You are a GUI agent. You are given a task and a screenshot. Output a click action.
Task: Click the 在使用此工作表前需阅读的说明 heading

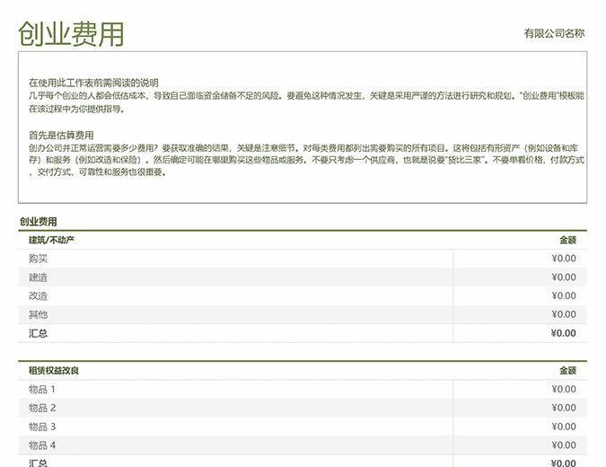pyautogui.click(x=93, y=83)
